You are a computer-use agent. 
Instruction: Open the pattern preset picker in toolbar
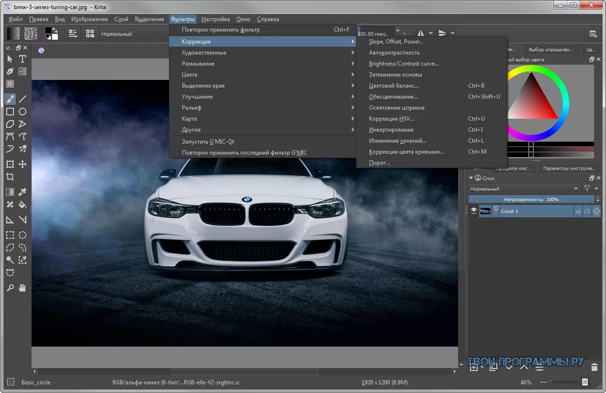pos(31,34)
